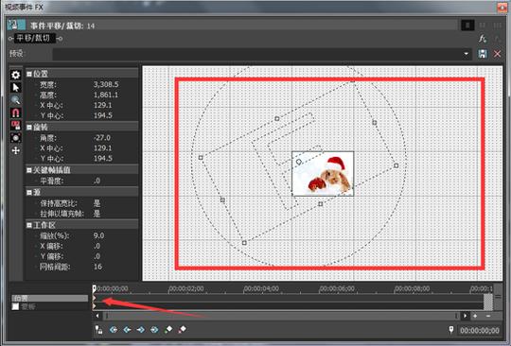Collapse the 关键帧插值 property group
Screen dimensions: 511x346
tap(29, 170)
